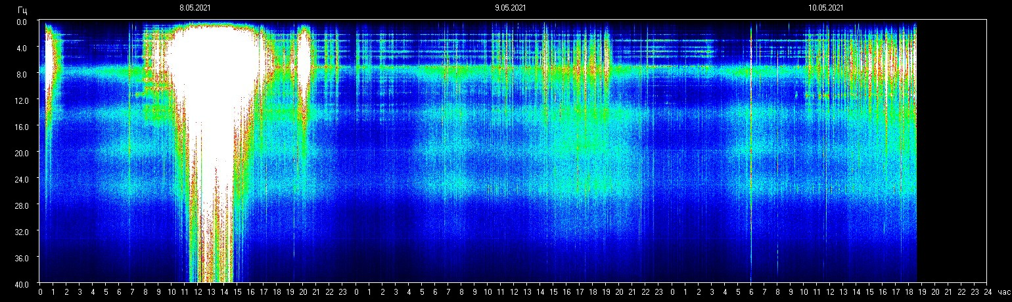Click the 24.0 frequency axis label
The image size is (1012, 302).
coord(21,179)
